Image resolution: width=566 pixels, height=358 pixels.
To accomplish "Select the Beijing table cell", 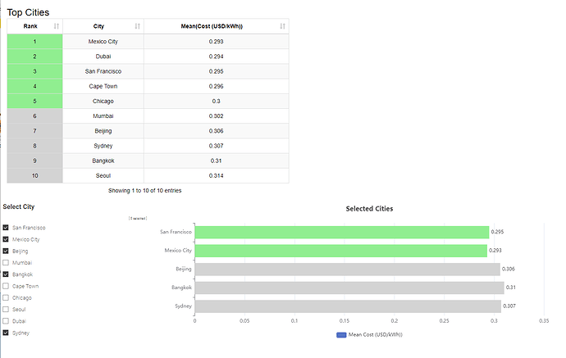I will (x=103, y=131).
